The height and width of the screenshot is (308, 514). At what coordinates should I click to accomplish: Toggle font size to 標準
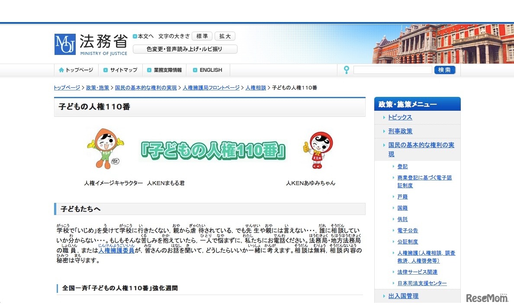[x=202, y=36]
